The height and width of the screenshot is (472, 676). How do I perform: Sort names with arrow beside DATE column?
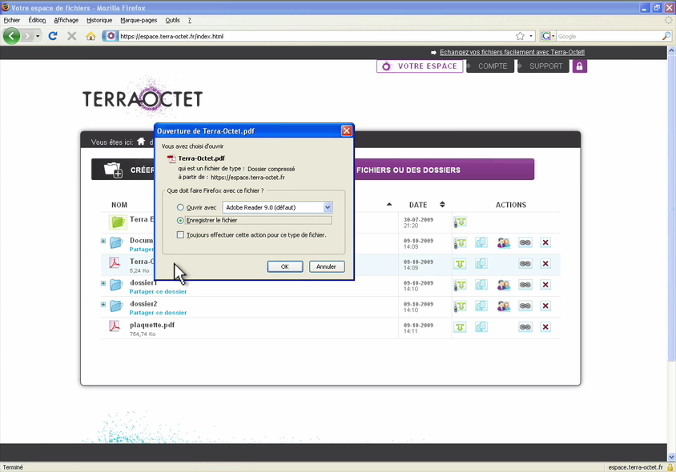coord(389,205)
